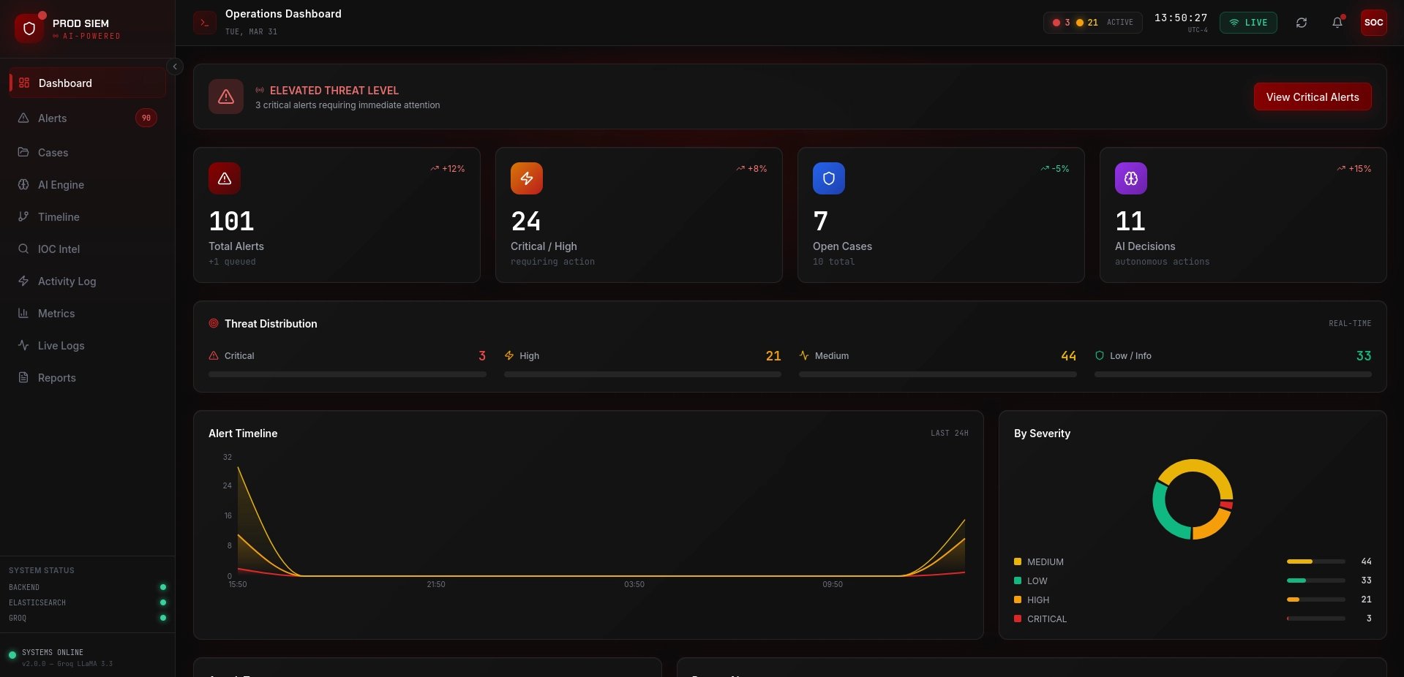Click the LOW legend color swatch

point(1018,580)
